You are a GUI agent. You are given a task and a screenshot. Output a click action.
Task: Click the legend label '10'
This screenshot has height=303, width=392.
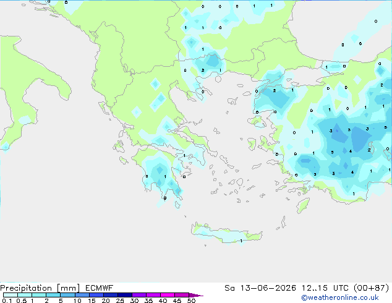(x=77, y=301)
